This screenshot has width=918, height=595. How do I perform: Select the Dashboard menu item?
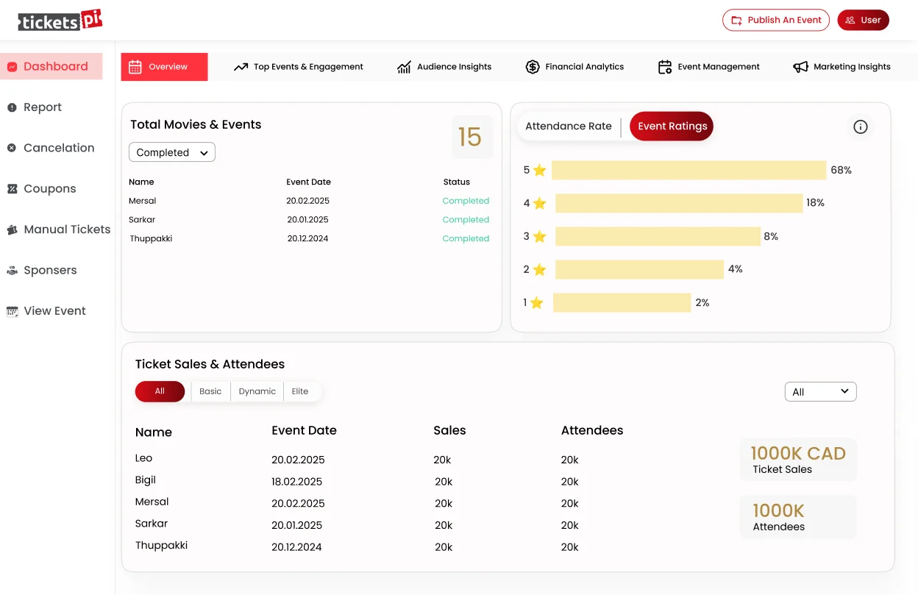(x=51, y=67)
